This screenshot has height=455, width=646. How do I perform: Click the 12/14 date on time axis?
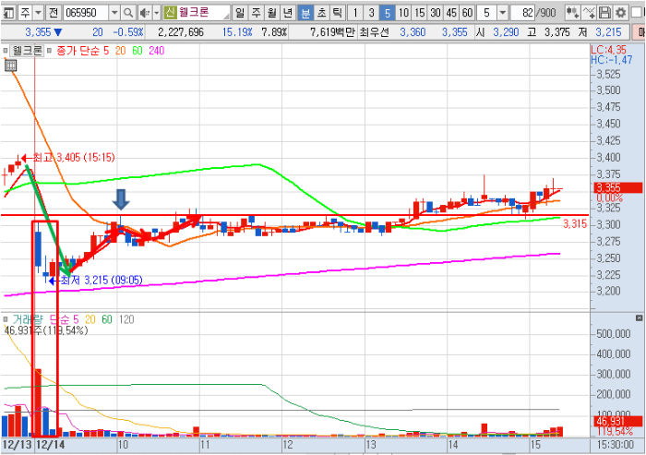(50, 445)
